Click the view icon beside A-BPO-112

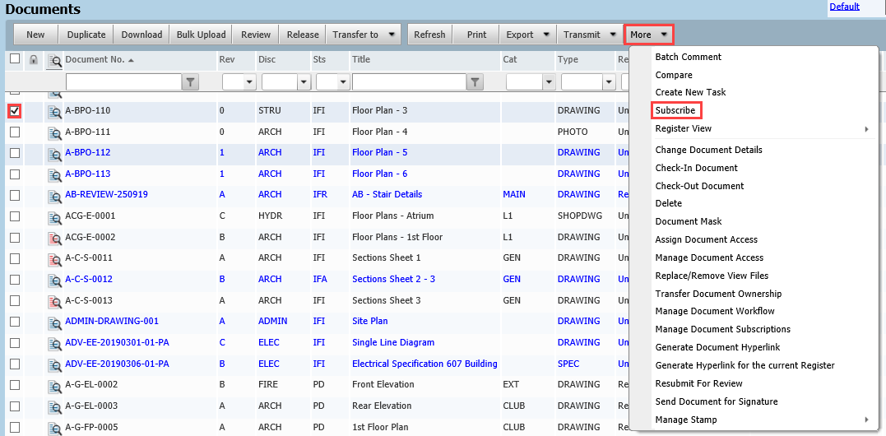54,153
